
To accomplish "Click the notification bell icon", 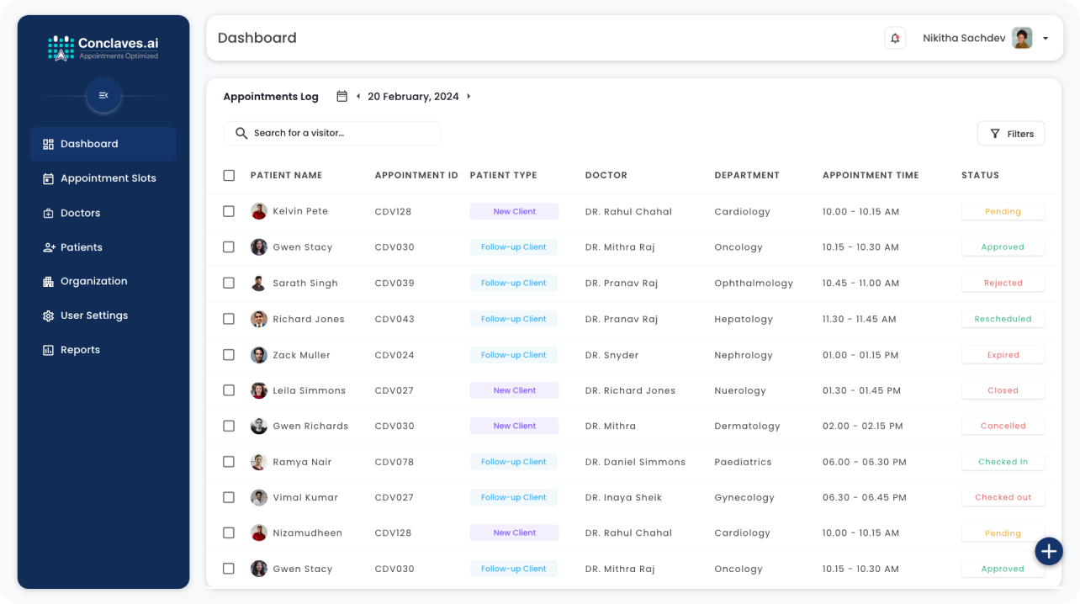I will tap(895, 38).
